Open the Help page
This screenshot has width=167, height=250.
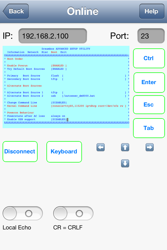(x=152, y=11)
